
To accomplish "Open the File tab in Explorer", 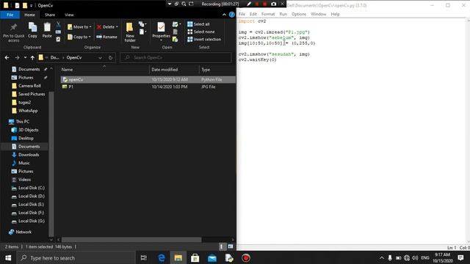I will point(10,15).
